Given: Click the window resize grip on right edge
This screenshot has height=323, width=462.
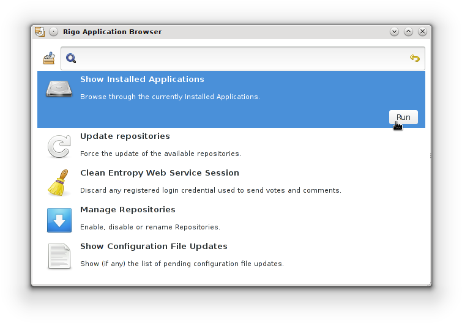Looking at the screenshot, I should [x=430, y=155].
